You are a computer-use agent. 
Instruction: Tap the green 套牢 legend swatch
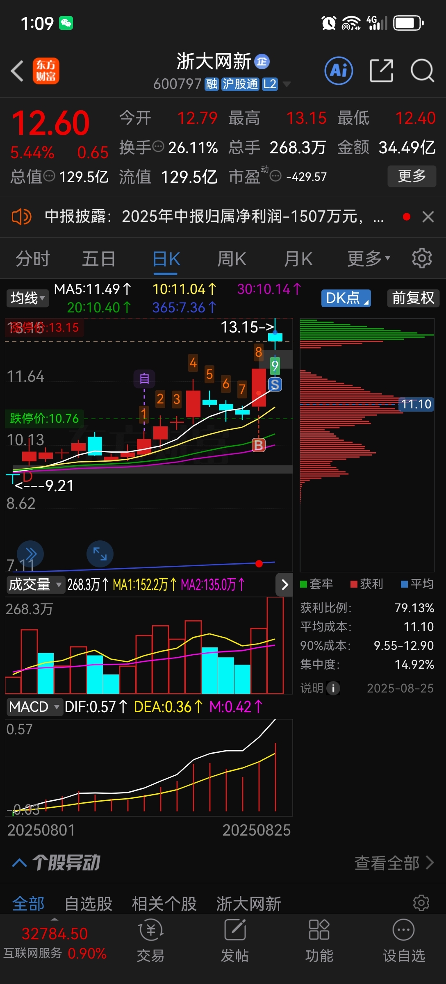pos(304,584)
